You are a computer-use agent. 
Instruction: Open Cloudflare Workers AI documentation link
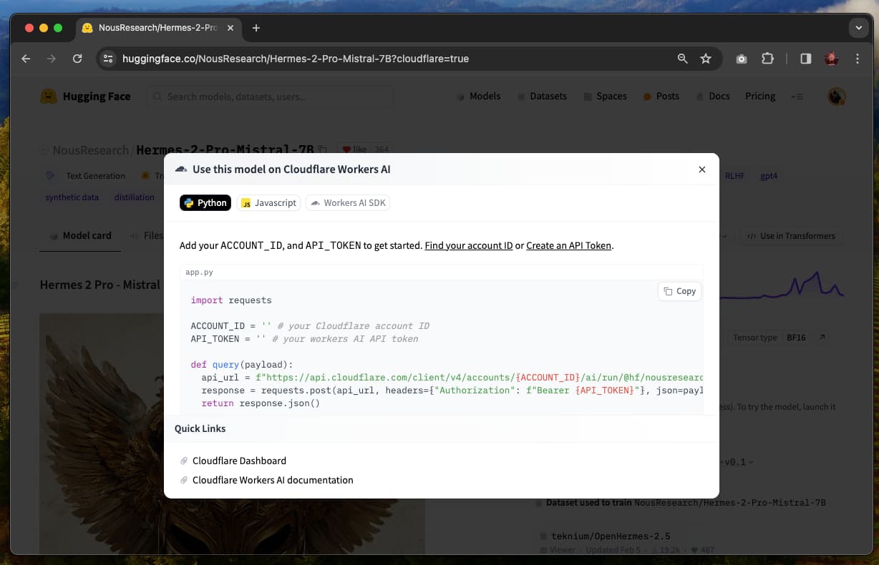[x=273, y=480]
